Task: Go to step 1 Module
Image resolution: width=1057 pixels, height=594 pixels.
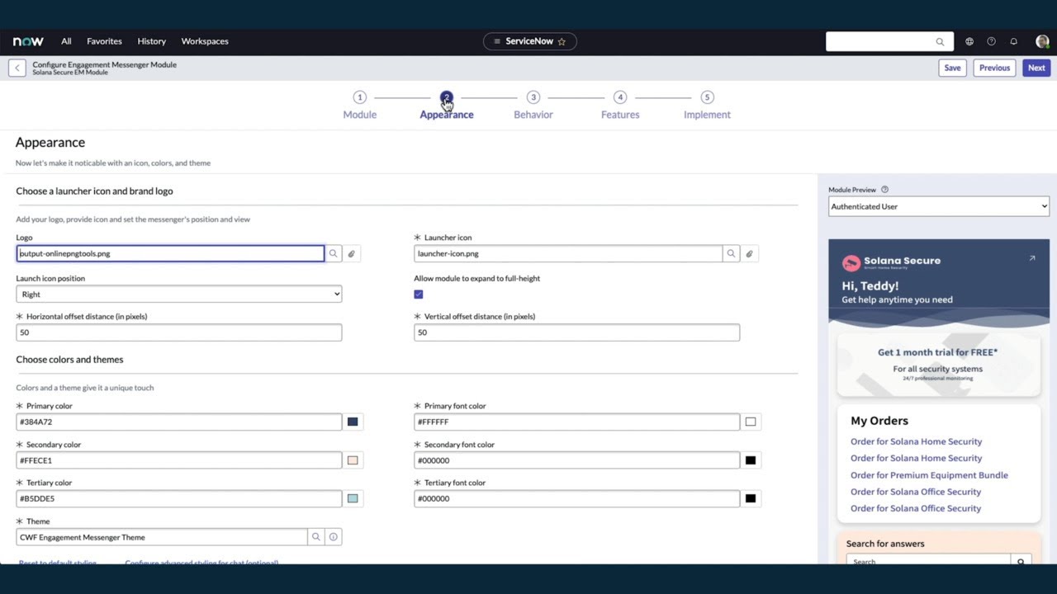Action: pos(359,105)
